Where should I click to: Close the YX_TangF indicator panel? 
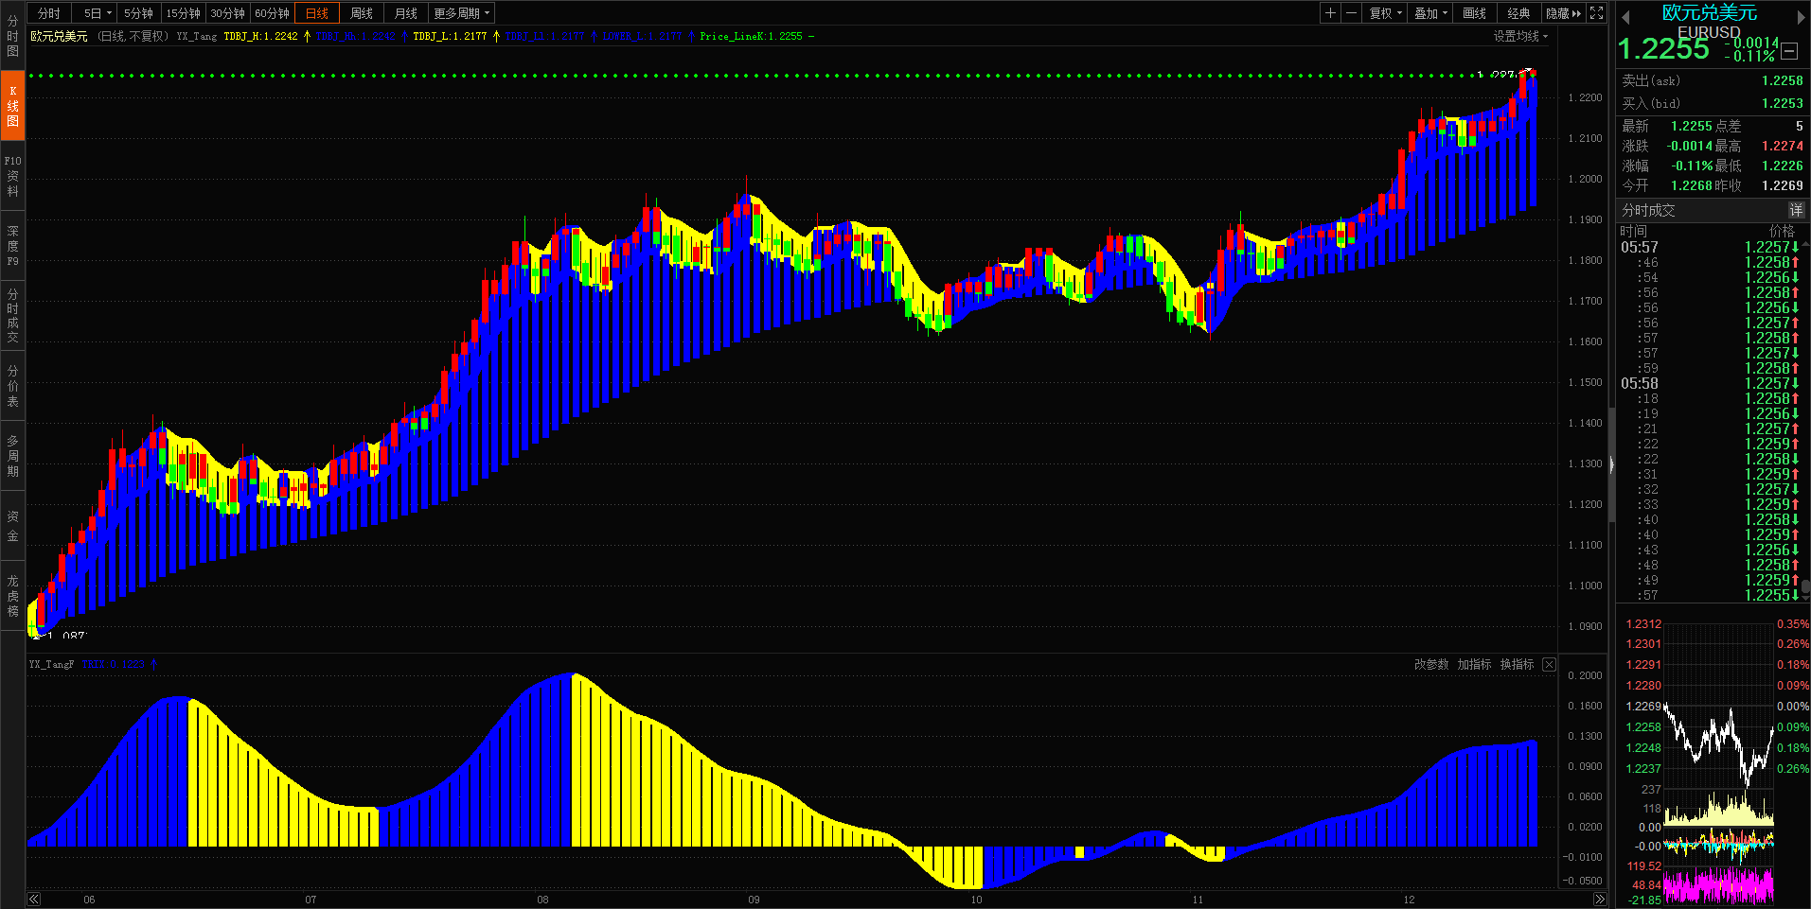(1549, 665)
